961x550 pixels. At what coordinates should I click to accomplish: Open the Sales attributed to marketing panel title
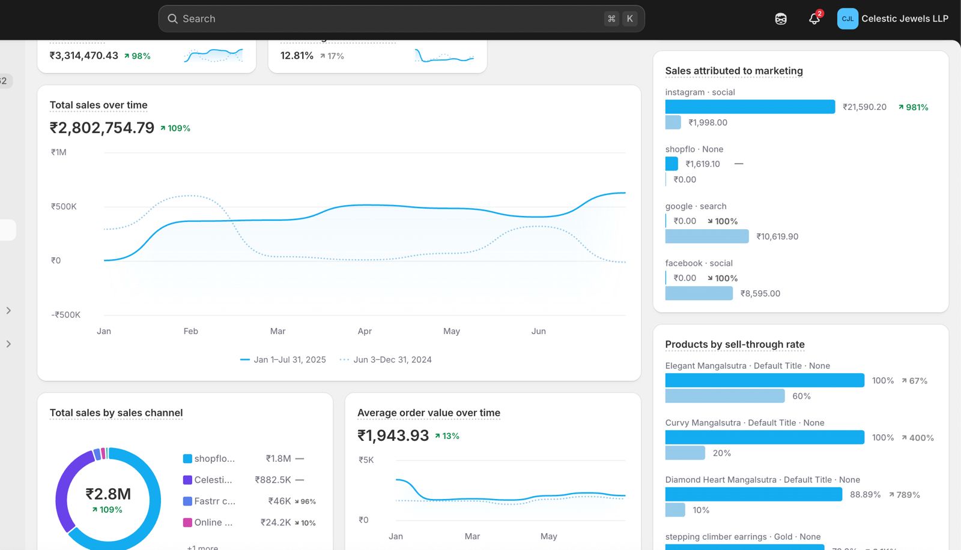pyautogui.click(x=733, y=71)
